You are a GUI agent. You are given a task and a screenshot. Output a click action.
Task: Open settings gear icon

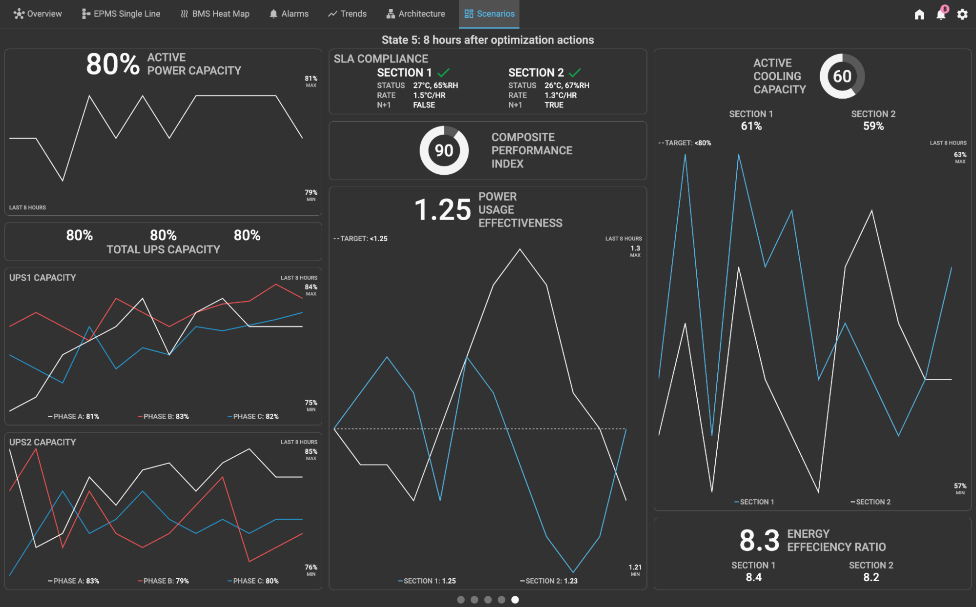pyautogui.click(x=962, y=14)
